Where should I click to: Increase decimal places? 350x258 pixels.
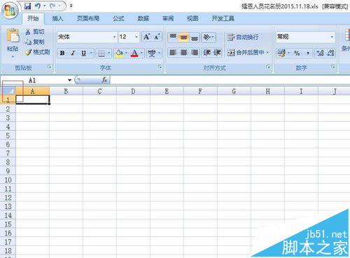[320, 53]
